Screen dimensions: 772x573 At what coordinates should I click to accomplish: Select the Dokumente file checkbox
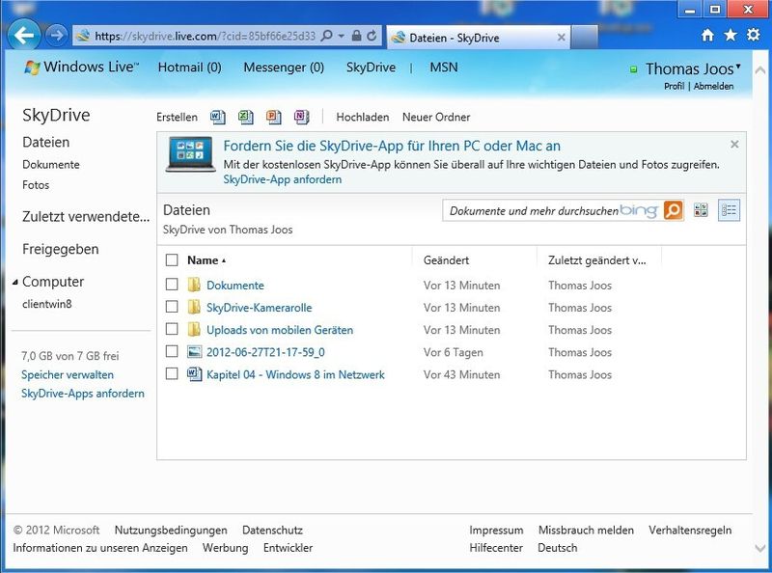[x=170, y=286]
